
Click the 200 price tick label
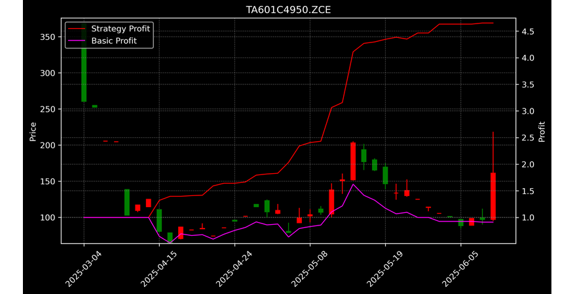coord(48,146)
